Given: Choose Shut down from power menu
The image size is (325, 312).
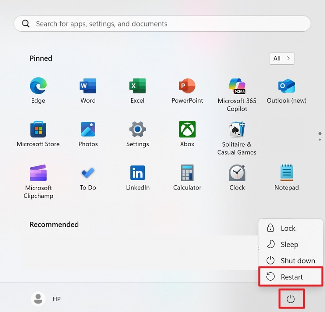Looking at the screenshot, I should pyautogui.click(x=290, y=261).
